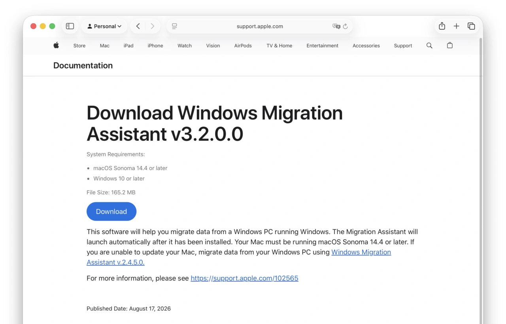This screenshot has height=324, width=506.
Task: Reload the page with the refresh icon
Action: coord(346,26)
